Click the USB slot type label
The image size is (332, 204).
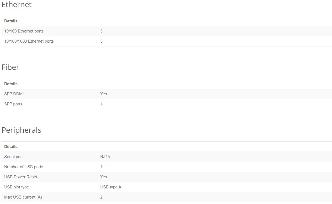(x=16, y=187)
